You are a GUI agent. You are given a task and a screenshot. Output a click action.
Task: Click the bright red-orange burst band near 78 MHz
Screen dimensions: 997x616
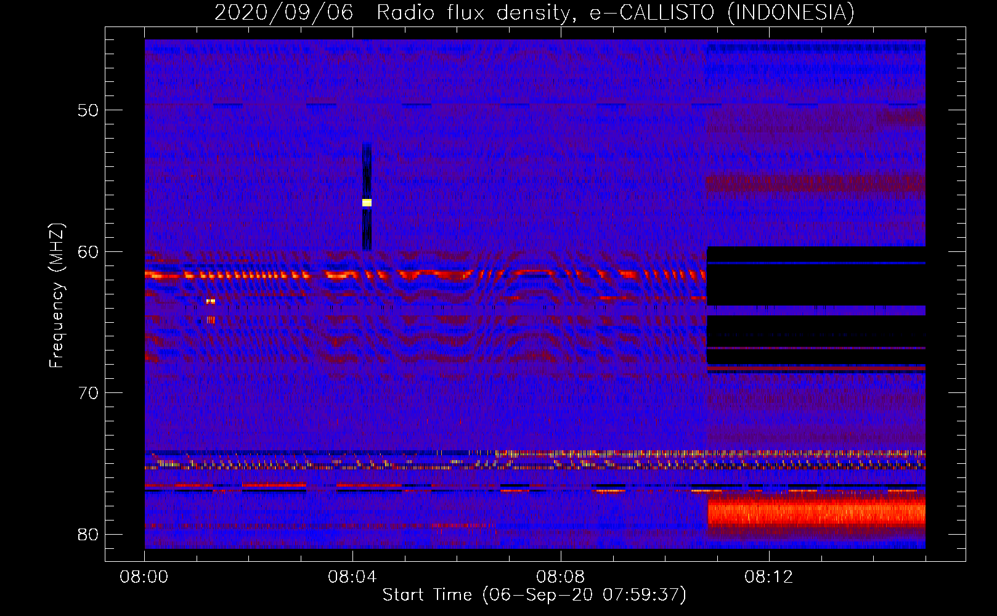click(x=816, y=513)
